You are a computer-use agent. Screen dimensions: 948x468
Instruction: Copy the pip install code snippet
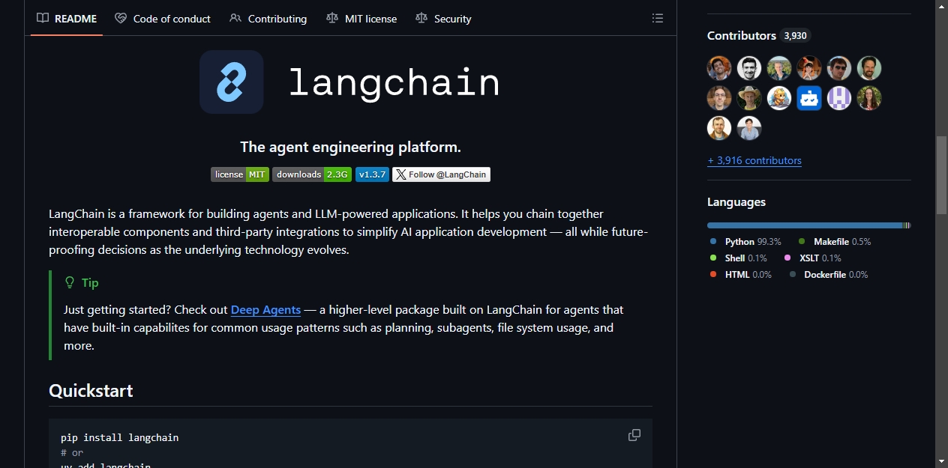[634, 435]
